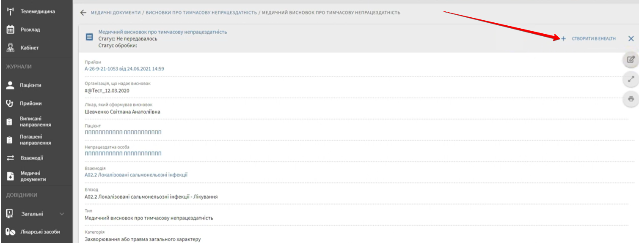639x243 pixels.
Task: Expand the Загальні sidebar section chevron
Action: pyautogui.click(x=62, y=214)
